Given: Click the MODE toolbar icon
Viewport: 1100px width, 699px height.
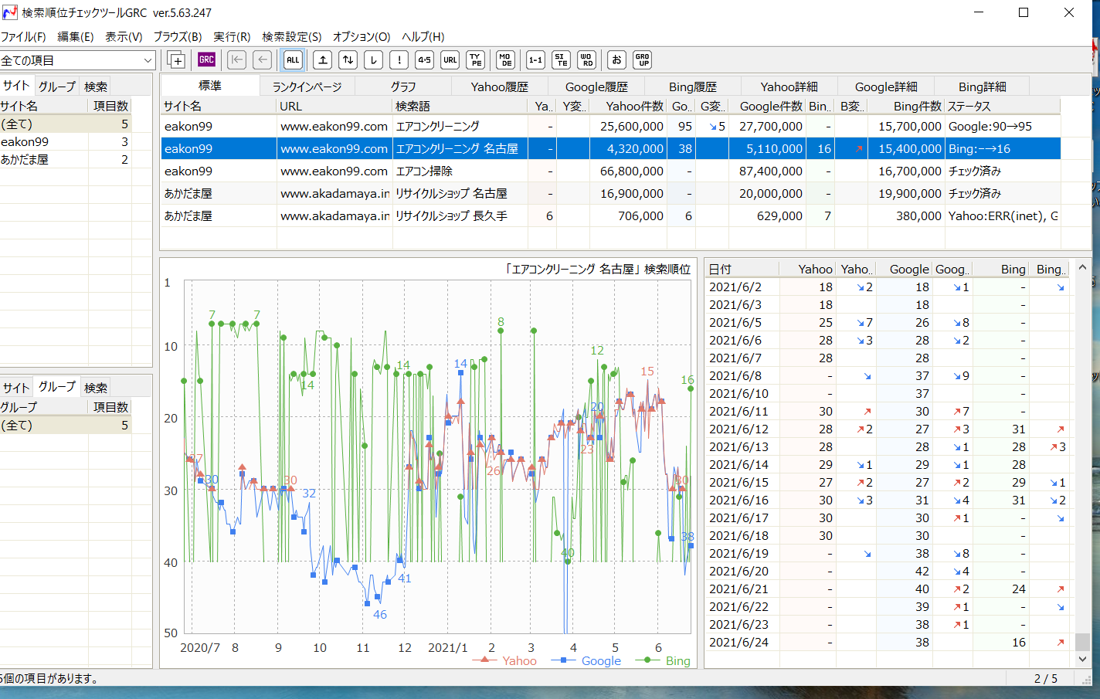Looking at the screenshot, I should (x=505, y=59).
